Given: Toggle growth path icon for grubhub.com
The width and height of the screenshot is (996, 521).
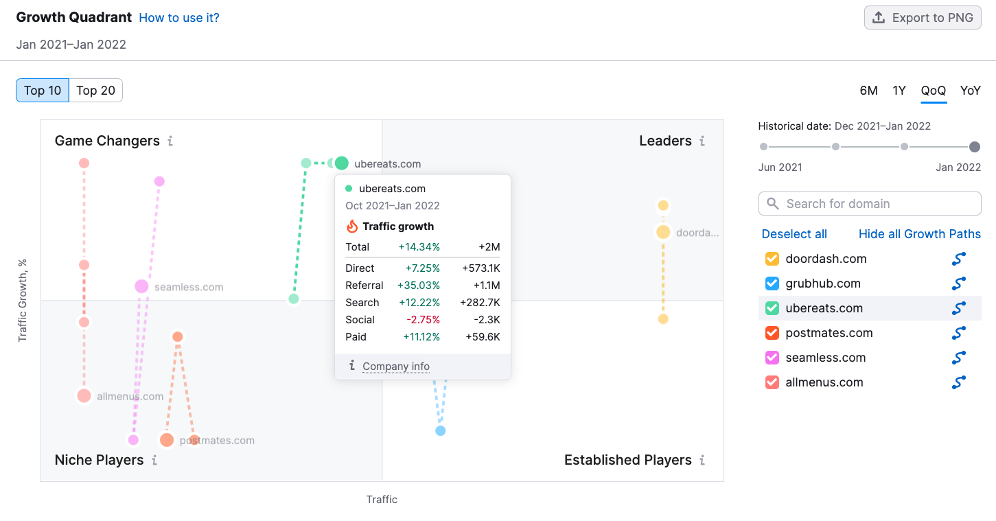Looking at the screenshot, I should click(959, 283).
